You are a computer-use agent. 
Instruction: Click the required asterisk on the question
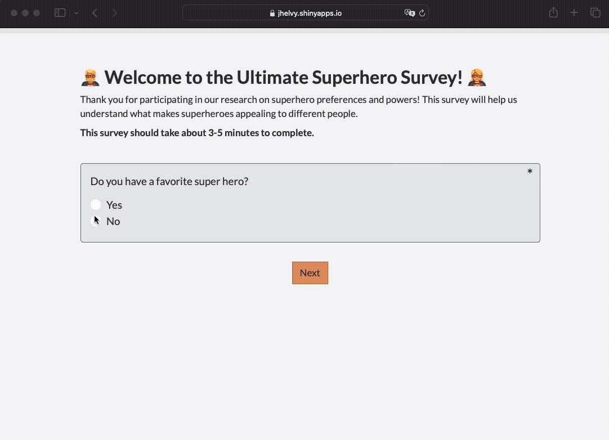coord(530,172)
